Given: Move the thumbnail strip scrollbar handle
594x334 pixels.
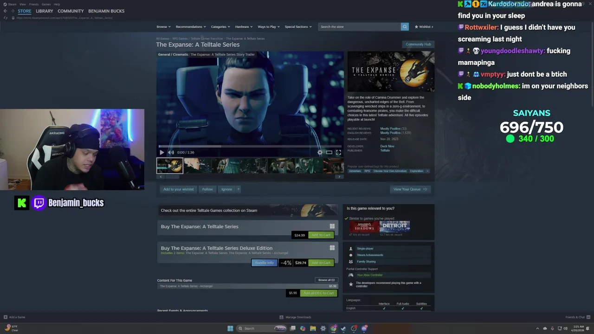Looking at the screenshot, I should pyautogui.click(x=172, y=177).
